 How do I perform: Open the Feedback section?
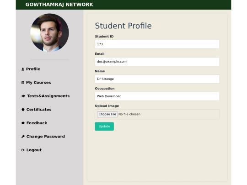37,123
